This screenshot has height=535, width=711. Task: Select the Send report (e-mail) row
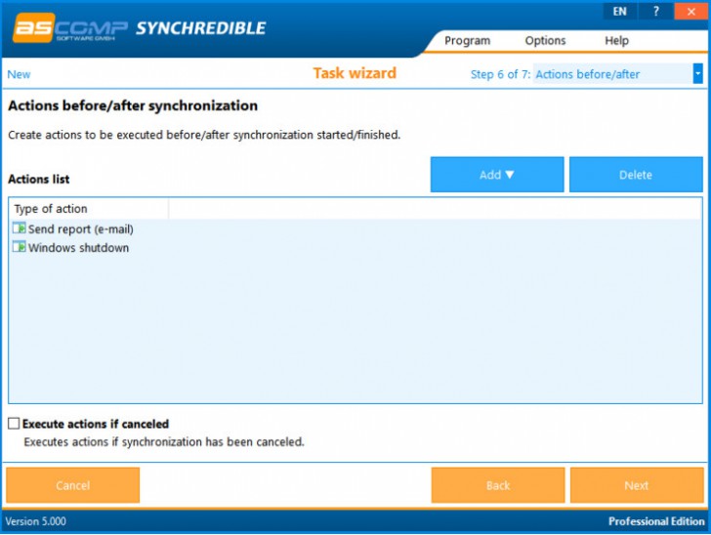[x=355, y=229]
